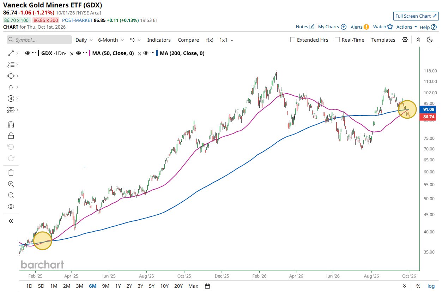Screen dimensions: 442x292
Task: Open chart settings gear icon
Action: (405, 40)
